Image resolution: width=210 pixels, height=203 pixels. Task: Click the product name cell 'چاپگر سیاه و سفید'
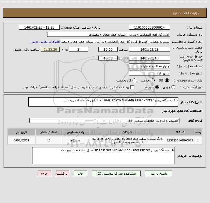(128, 140)
